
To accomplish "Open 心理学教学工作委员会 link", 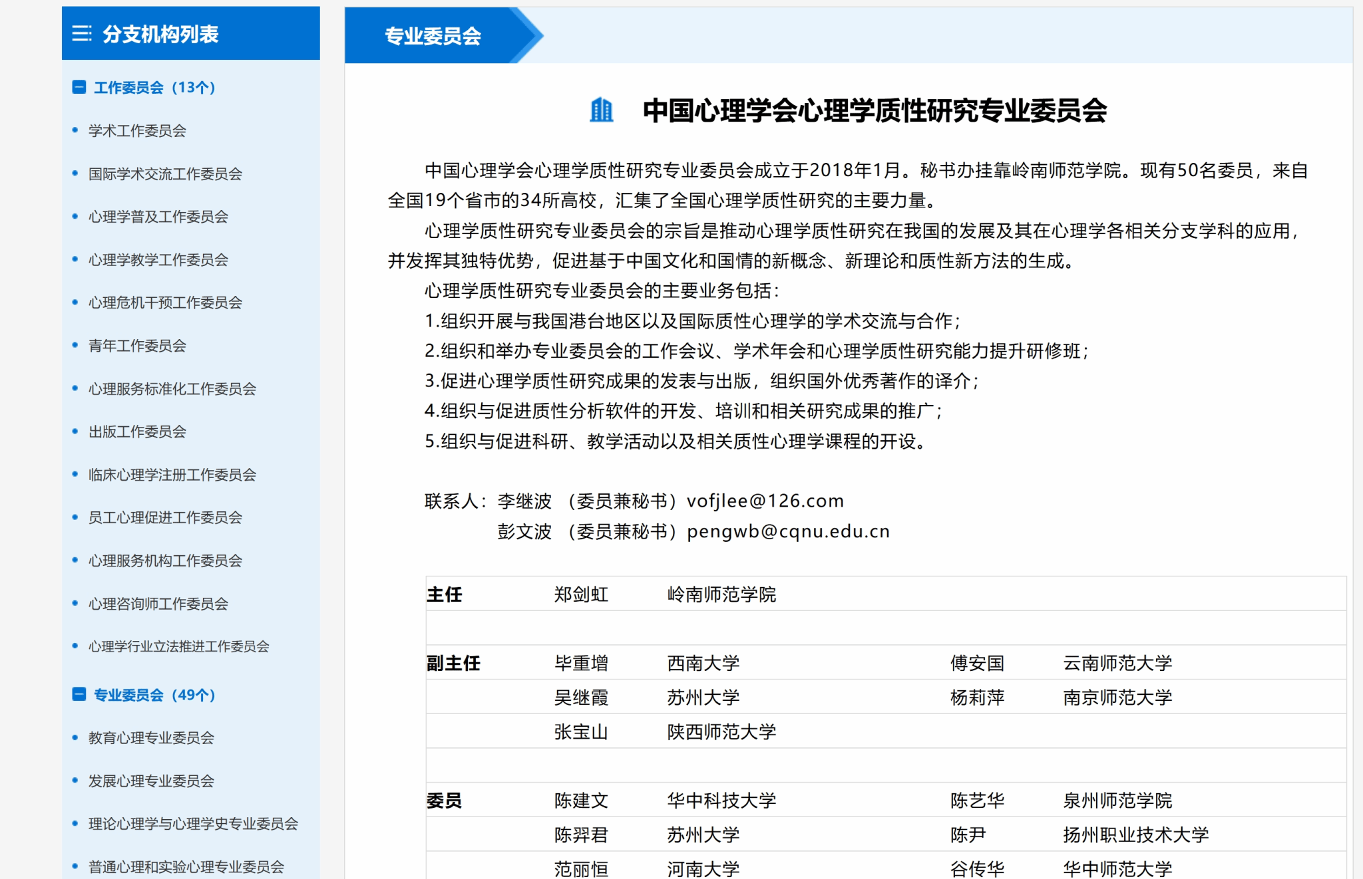I will pos(158,259).
